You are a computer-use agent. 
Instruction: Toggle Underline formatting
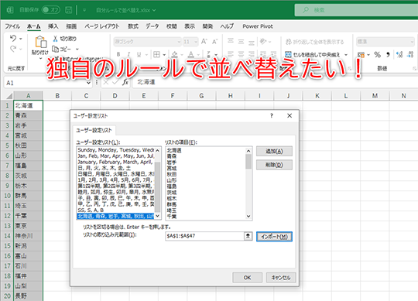[139, 54]
